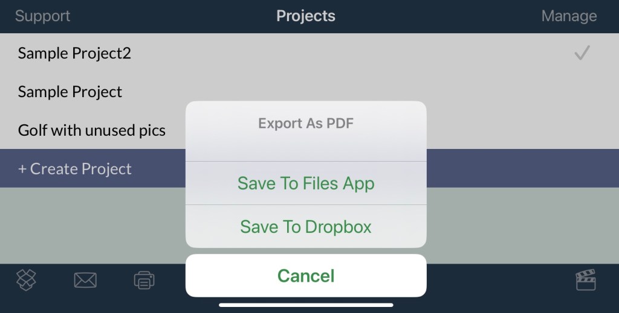This screenshot has height=313, width=619.
Task: Click the Projects title in navigation bar
Action: coord(306,16)
